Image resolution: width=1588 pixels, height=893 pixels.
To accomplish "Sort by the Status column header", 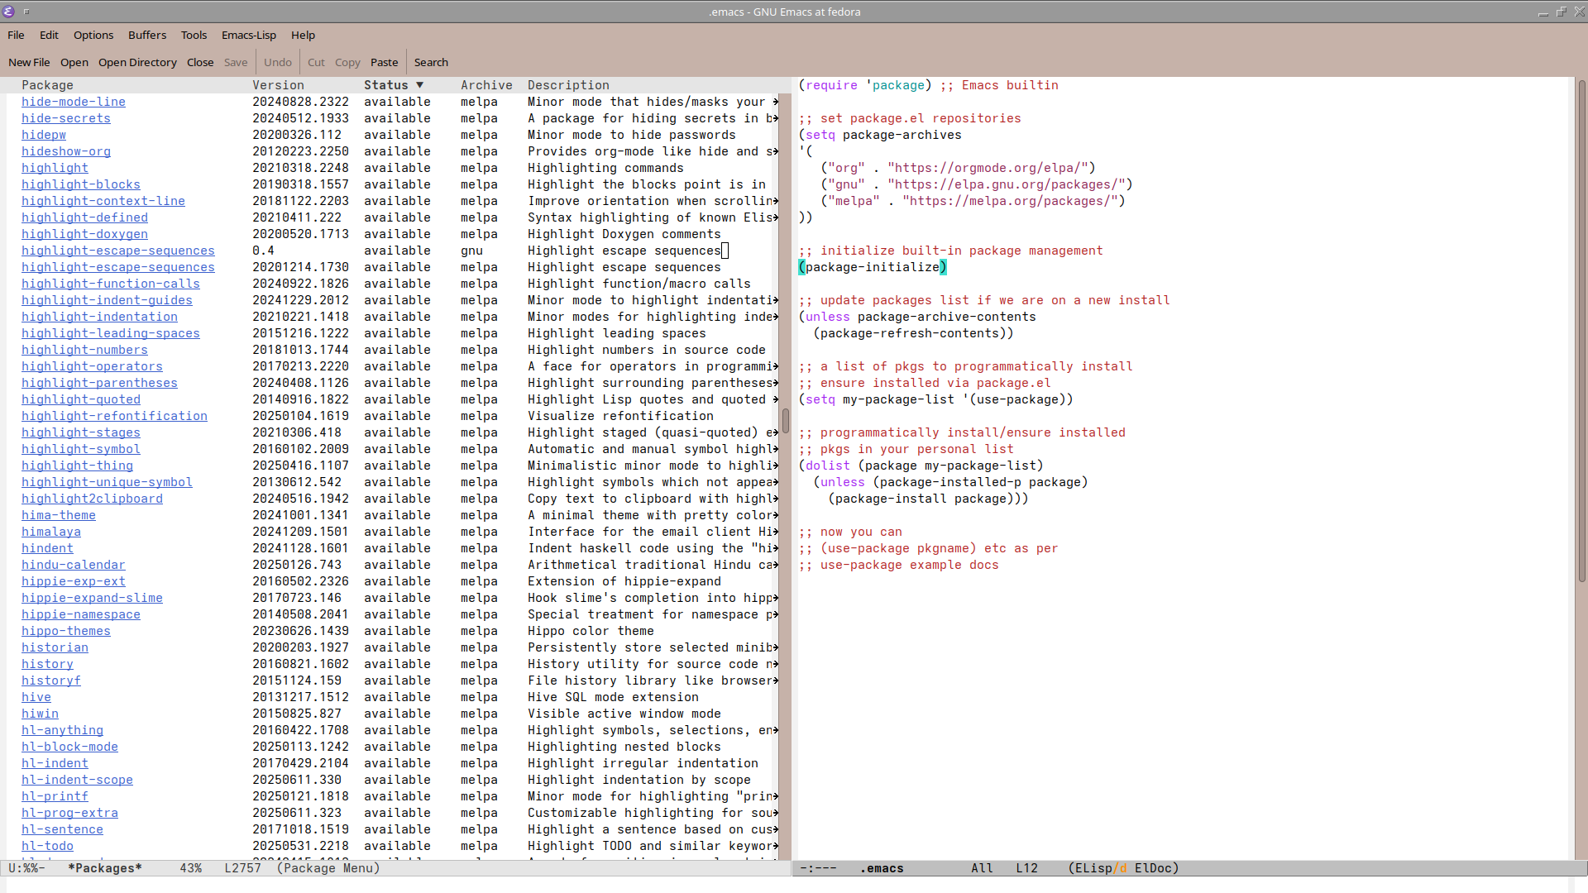I will [394, 85].
